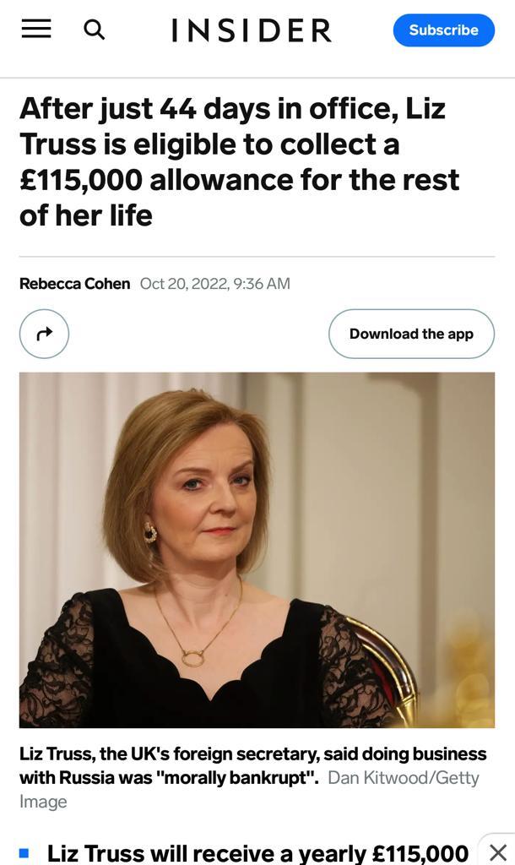Screen dimensions: 515x865
Task: Click the bullet summary about yearly £115,000
Action: pyautogui.click(x=257, y=853)
